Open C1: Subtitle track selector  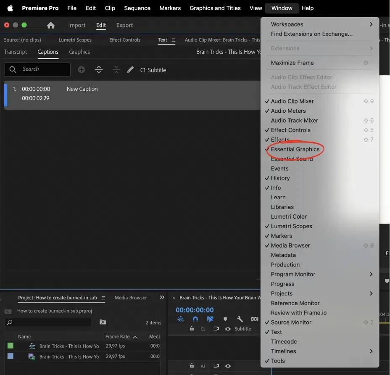click(153, 70)
